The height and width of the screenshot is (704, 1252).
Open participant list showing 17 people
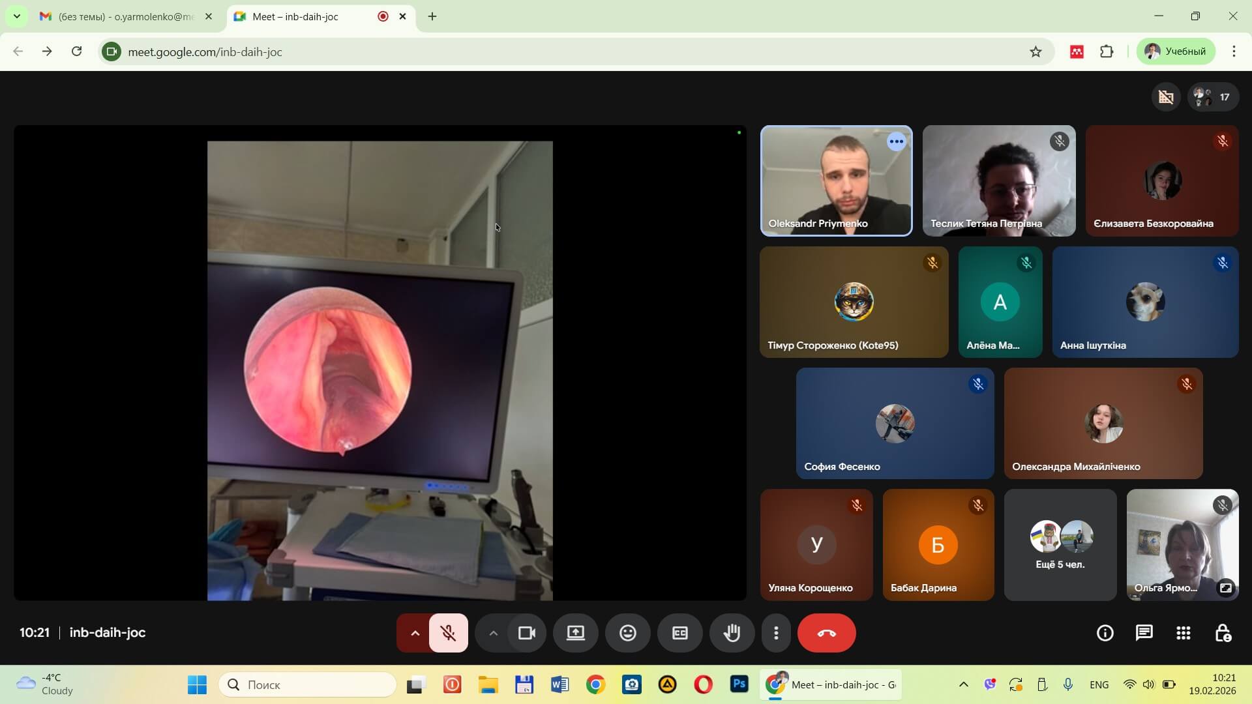[1213, 97]
